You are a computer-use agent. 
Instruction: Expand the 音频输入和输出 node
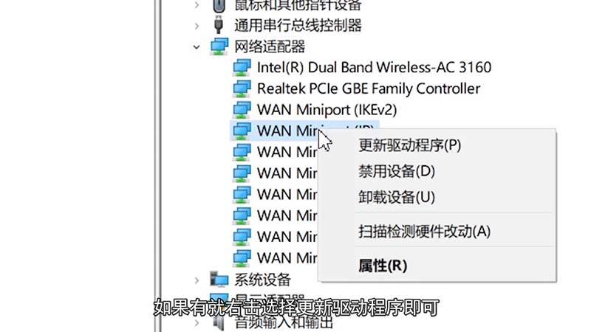pos(197,323)
